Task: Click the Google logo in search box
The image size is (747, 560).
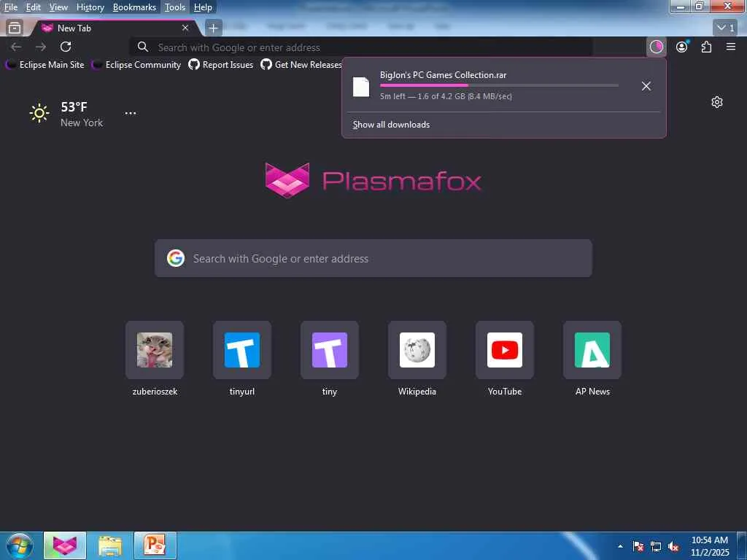Action: tap(176, 258)
